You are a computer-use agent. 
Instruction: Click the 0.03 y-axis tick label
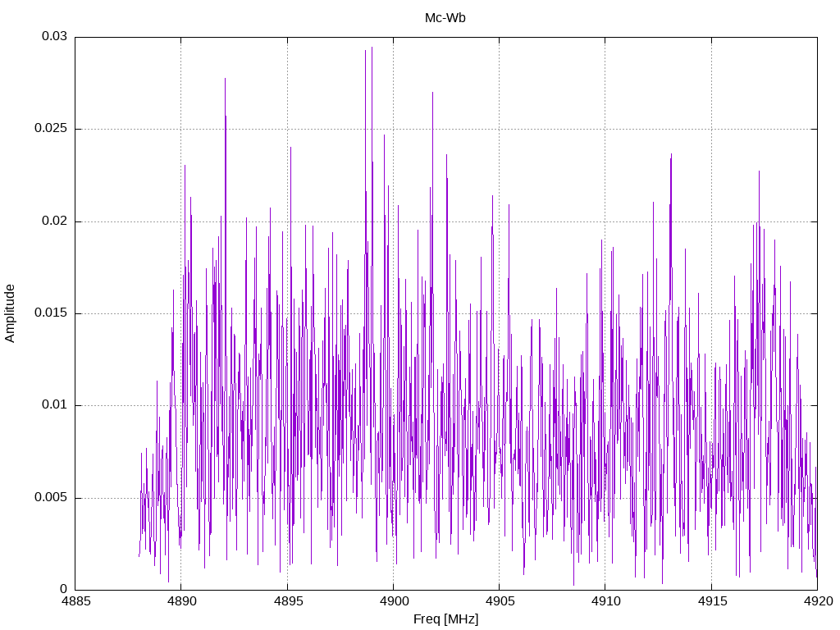click(55, 36)
